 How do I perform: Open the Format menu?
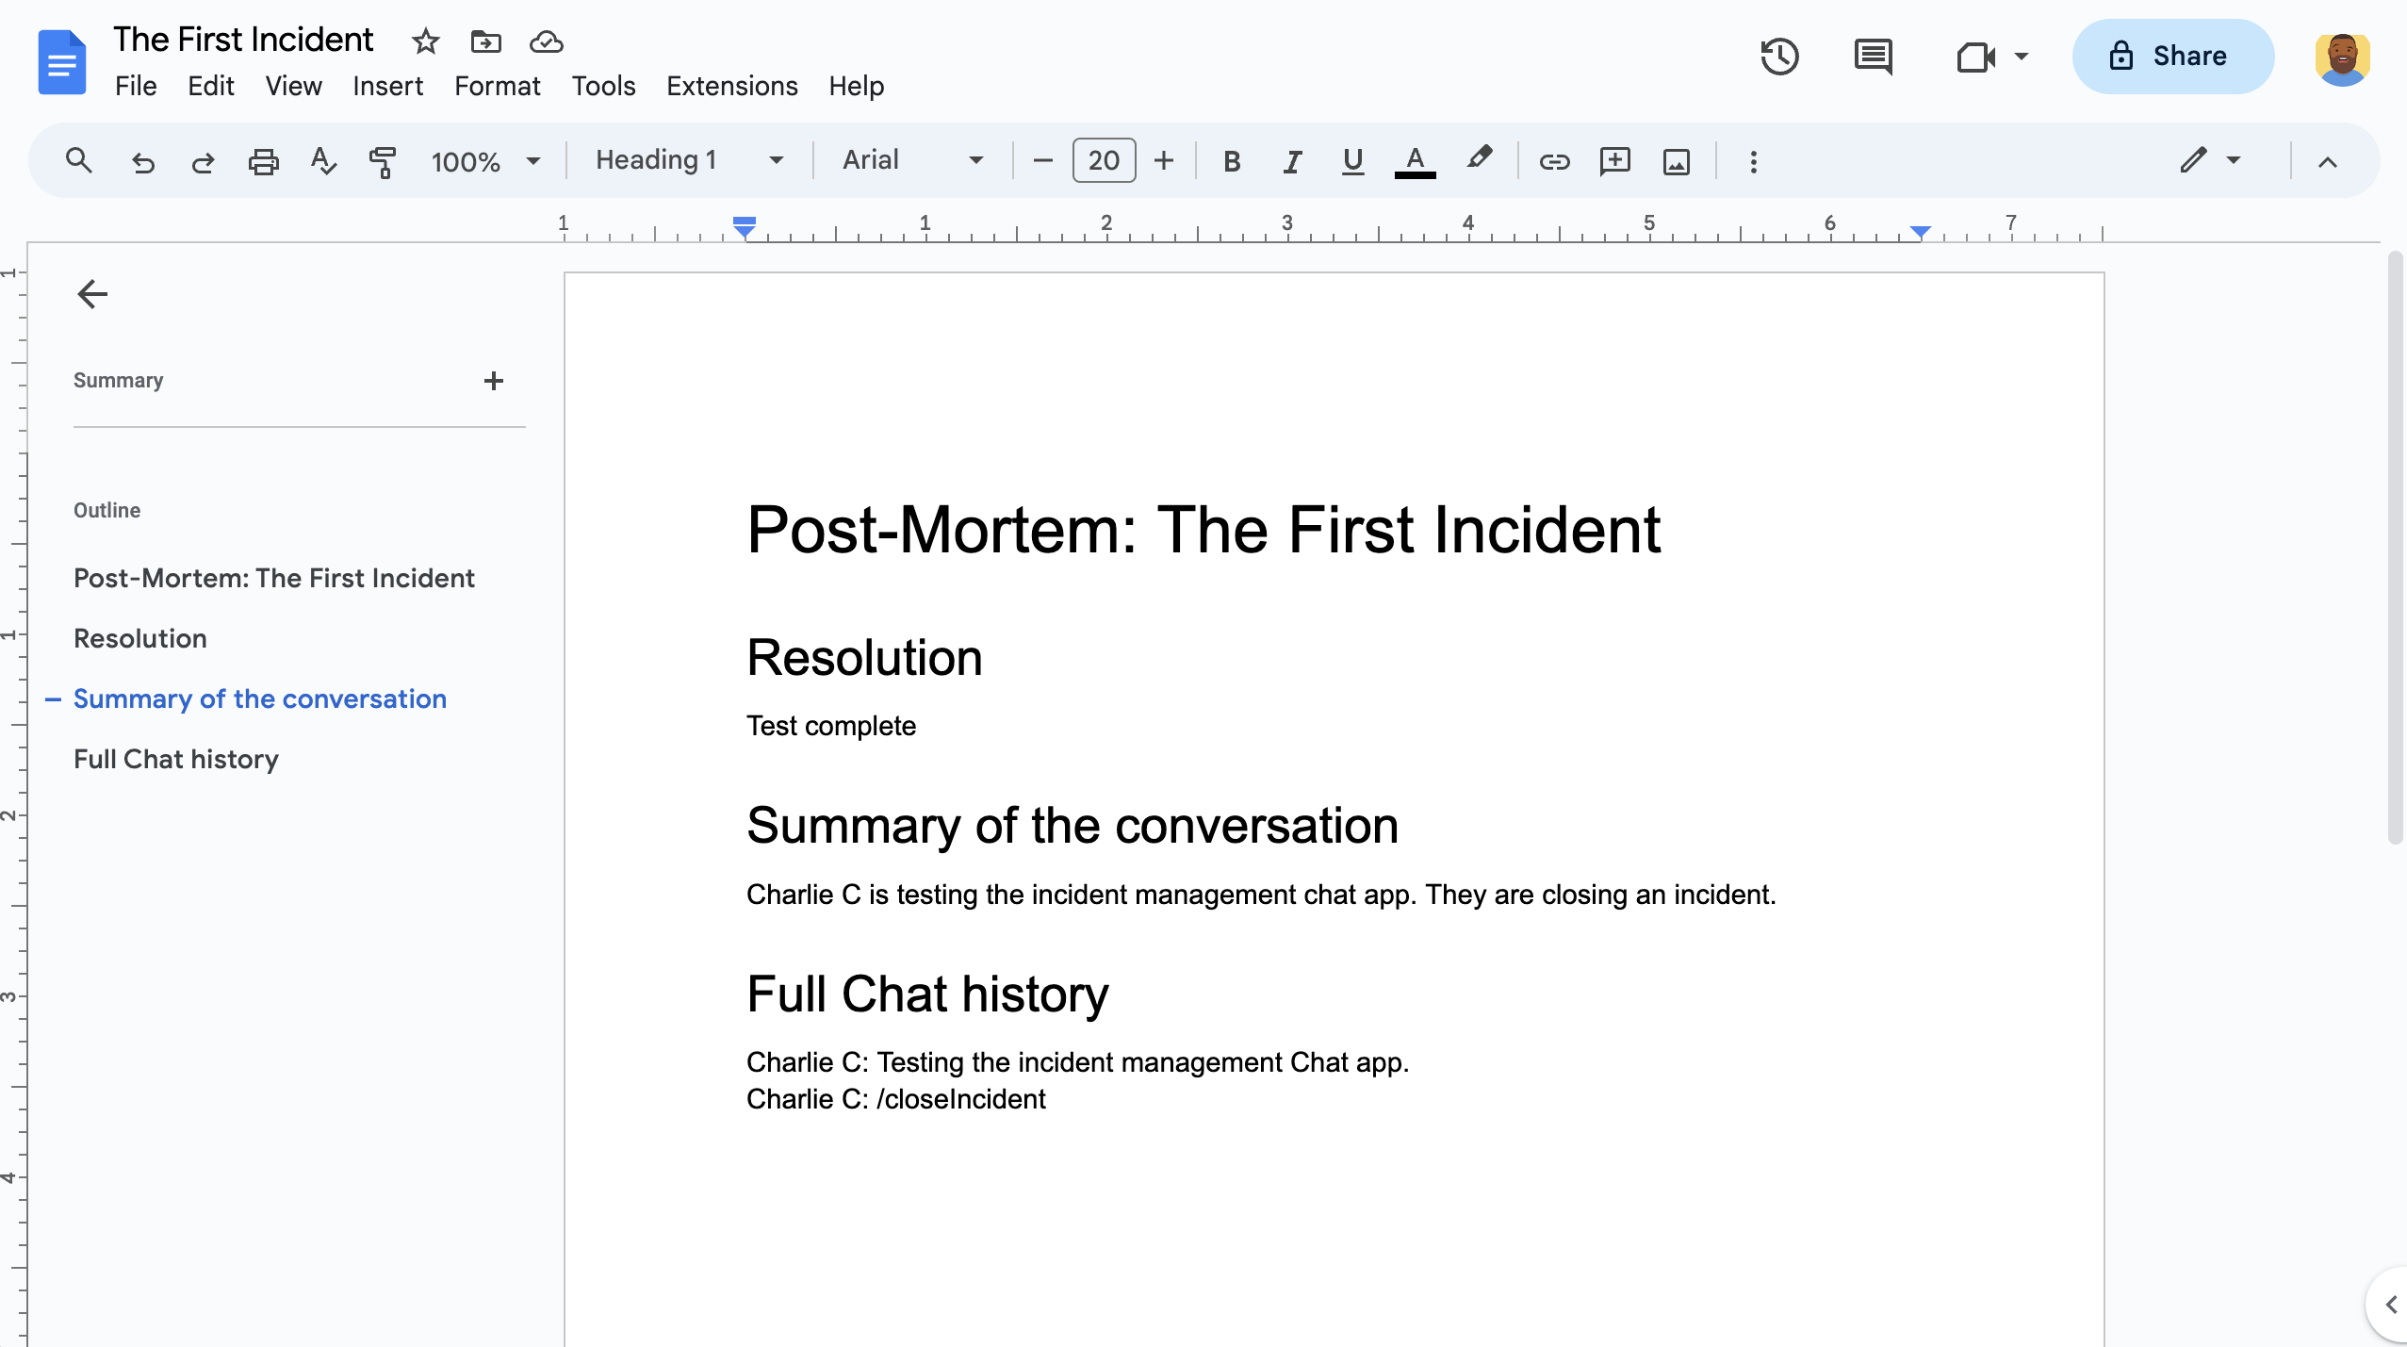[x=496, y=86]
